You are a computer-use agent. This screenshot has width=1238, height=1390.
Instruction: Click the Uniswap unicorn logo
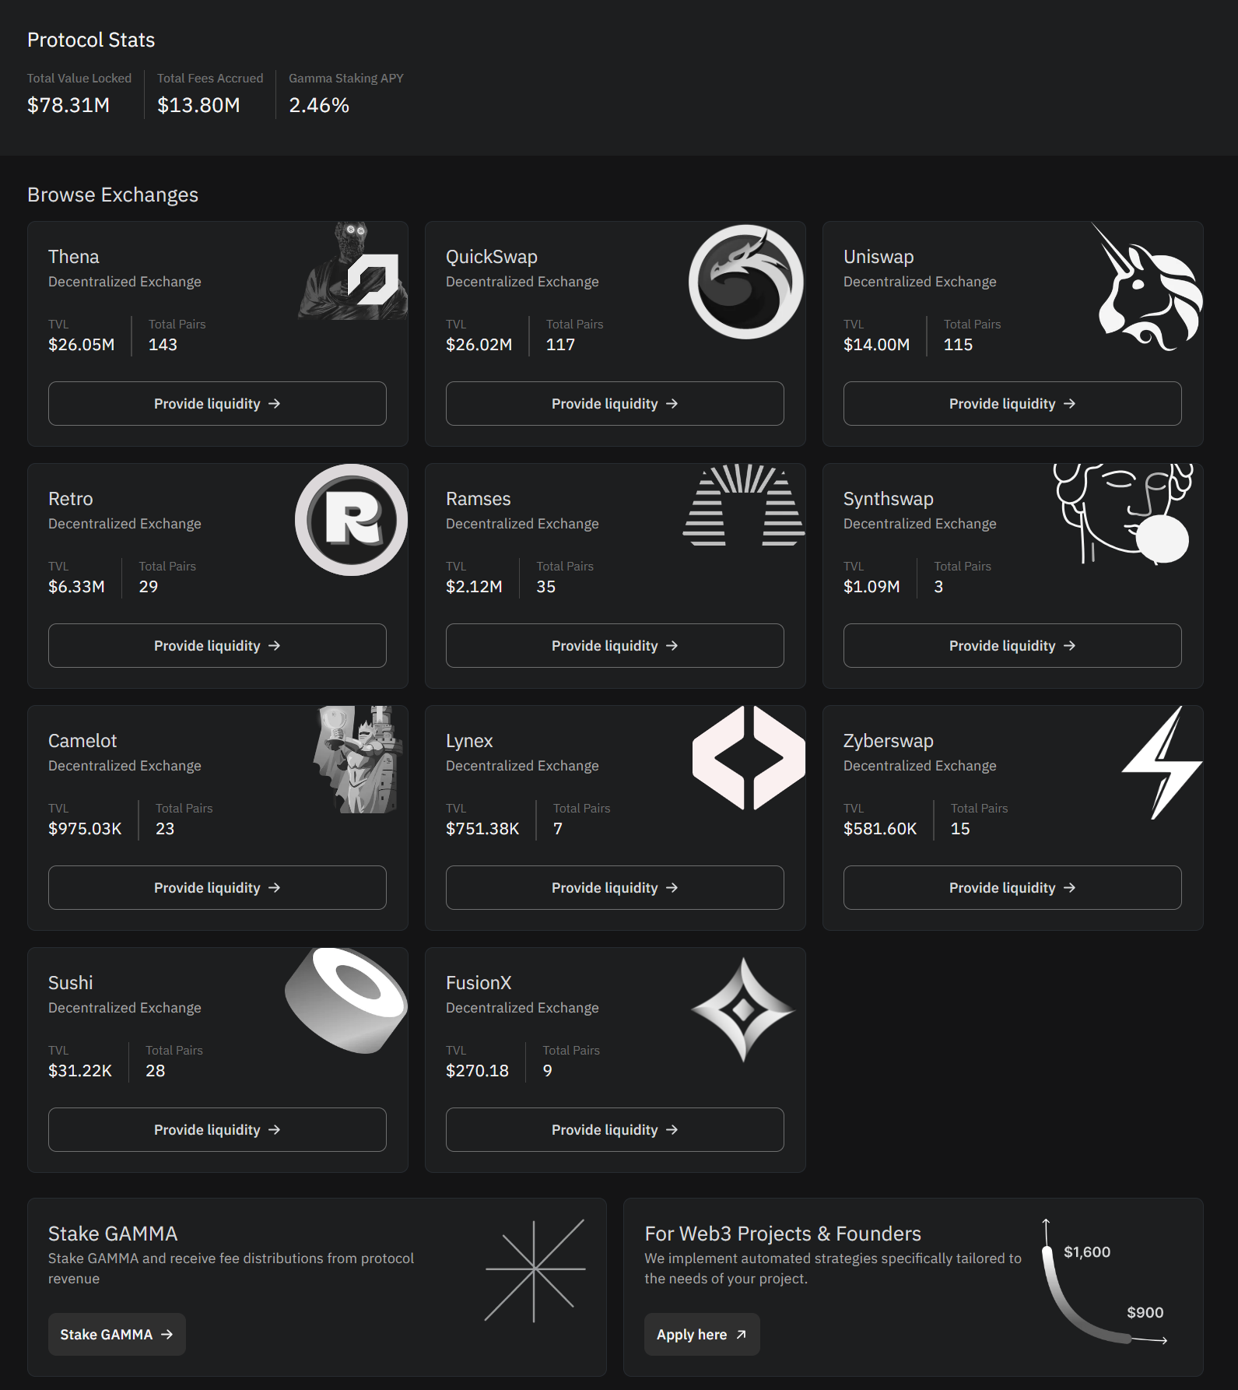coord(1146,286)
